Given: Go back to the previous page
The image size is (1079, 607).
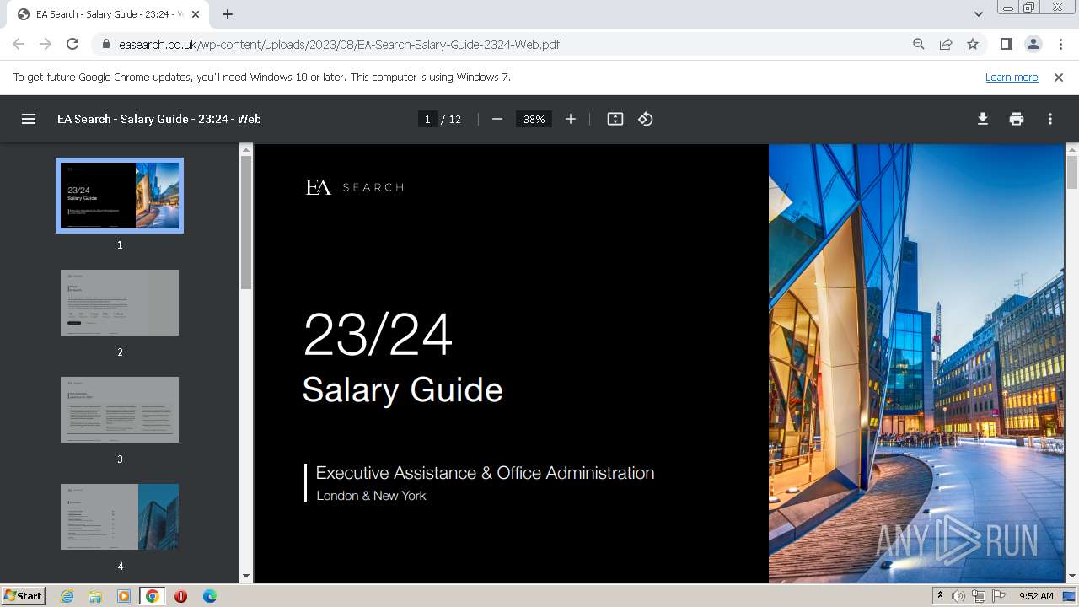Looking at the screenshot, I should (19, 44).
